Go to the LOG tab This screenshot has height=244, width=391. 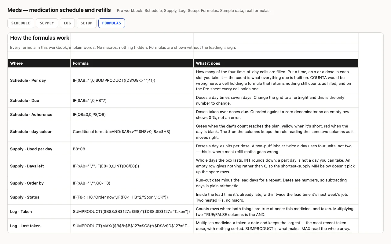point(67,23)
